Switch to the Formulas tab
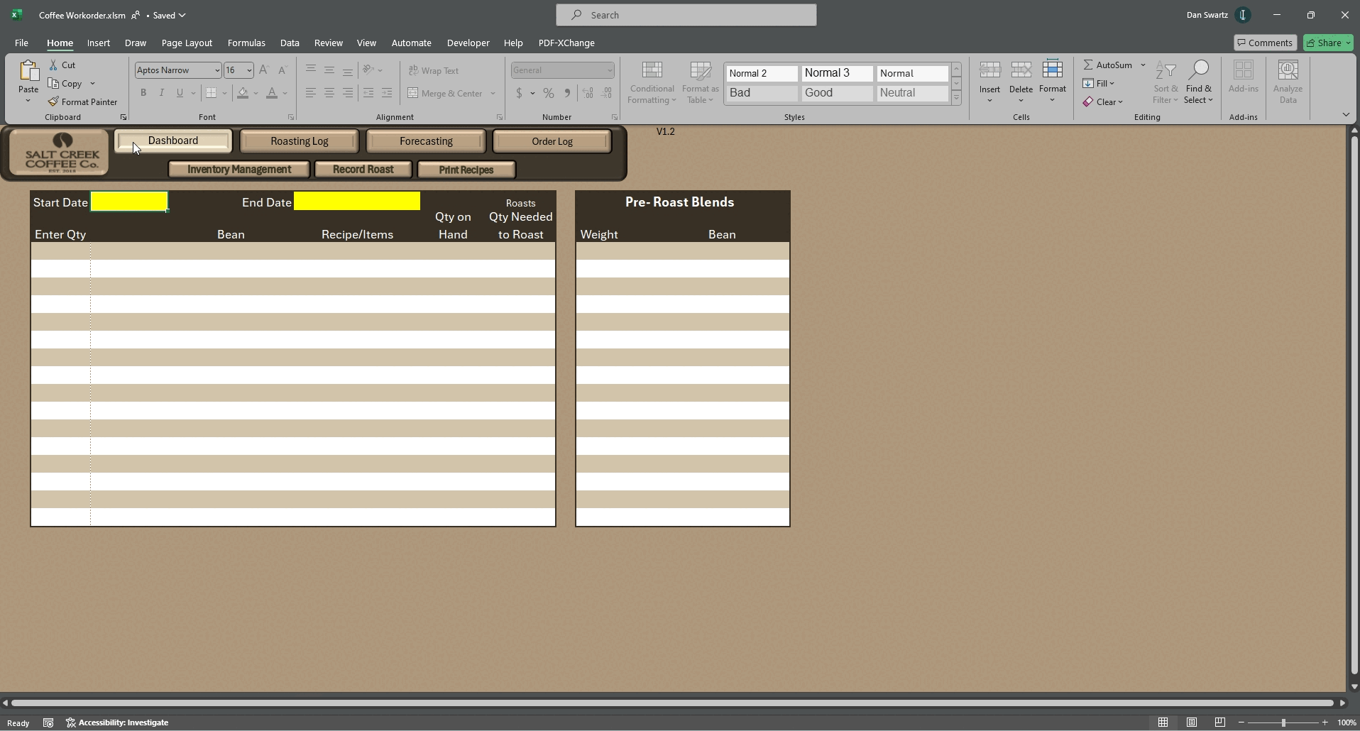Image resolution: width=1360 pixels, height=731 pixels. pyautogui.click(x=246, y=43)
